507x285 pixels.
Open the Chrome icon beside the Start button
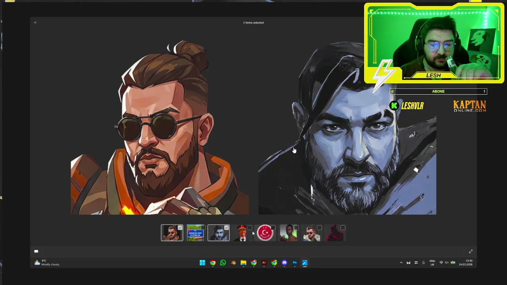pyautogui.click(x=213, y=262)
